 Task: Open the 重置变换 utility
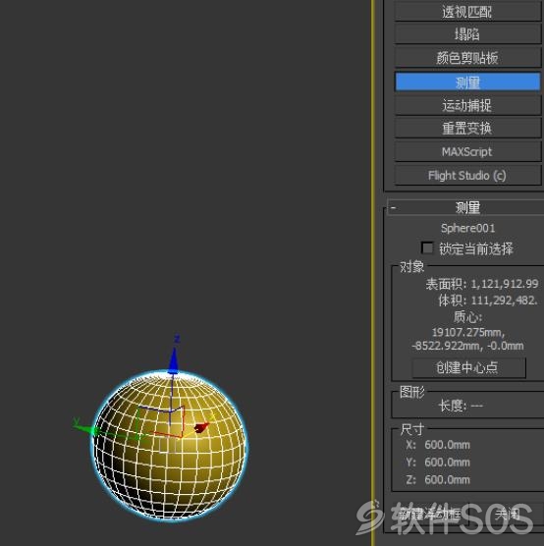pos(467,129)
